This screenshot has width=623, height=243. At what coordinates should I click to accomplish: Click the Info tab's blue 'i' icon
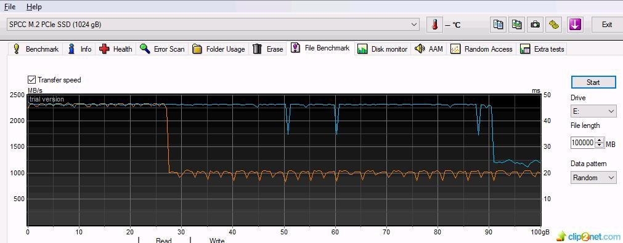point(71,49)
